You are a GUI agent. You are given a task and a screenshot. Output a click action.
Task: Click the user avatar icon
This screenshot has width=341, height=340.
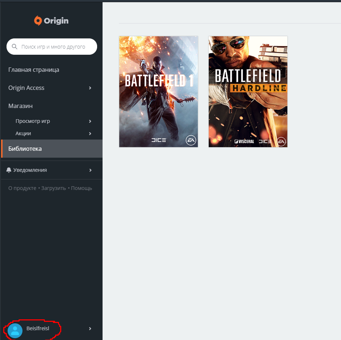[15, 331]
